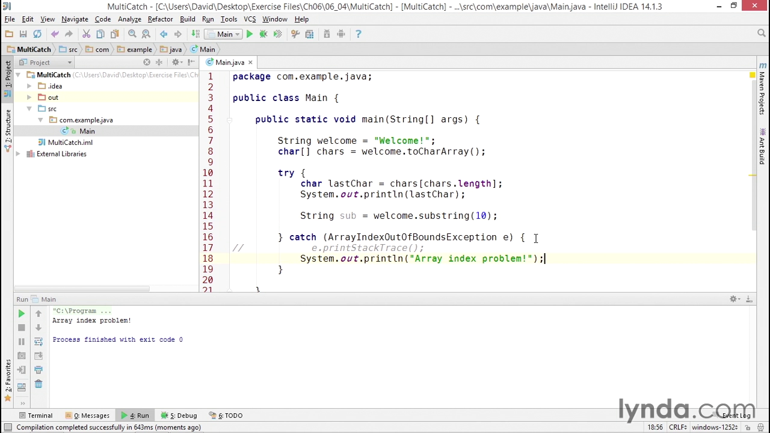Open the Terminal tool window

point(35,416)
